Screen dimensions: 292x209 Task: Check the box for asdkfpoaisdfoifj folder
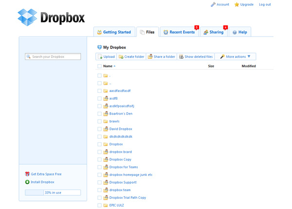[x=99, y=106]
